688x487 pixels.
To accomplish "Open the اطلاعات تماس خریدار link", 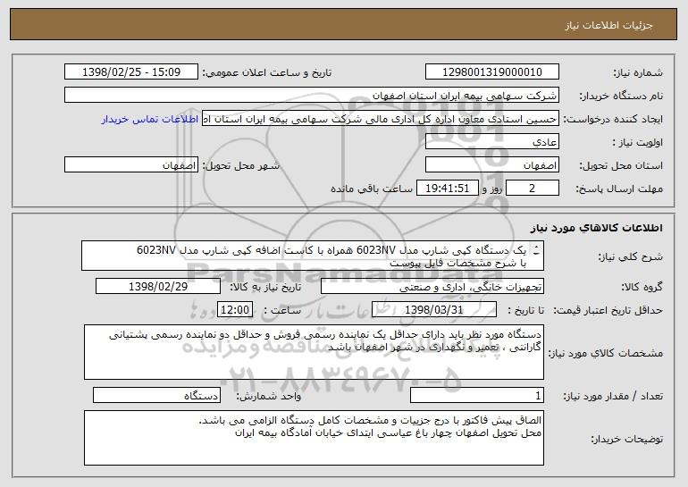I will 150,120.
